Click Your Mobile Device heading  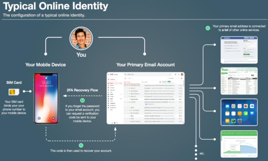point(46,65)
